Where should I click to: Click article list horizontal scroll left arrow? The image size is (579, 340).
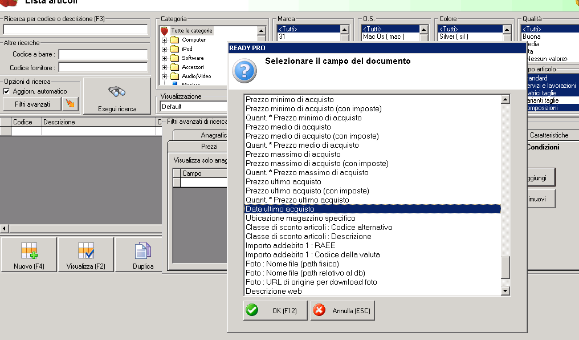click(x=5, y=228)
